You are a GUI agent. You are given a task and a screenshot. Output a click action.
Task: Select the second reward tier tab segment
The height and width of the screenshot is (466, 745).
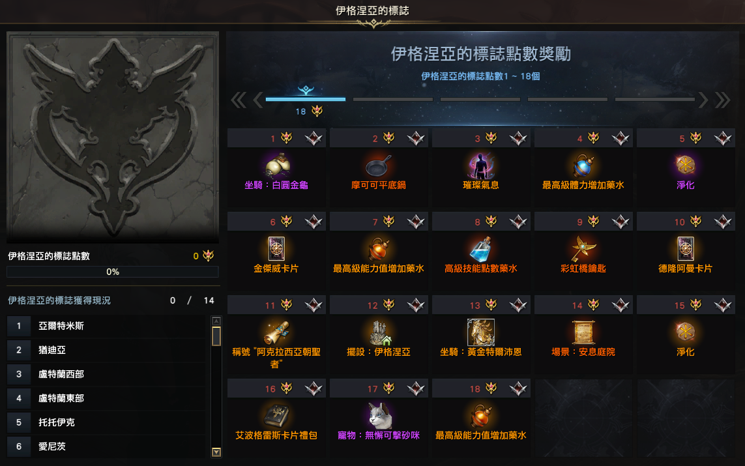(393, 99)
